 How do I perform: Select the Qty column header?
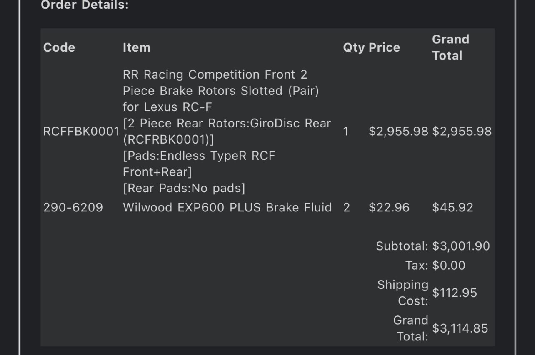pyautogui.click(x=353, y=47)
